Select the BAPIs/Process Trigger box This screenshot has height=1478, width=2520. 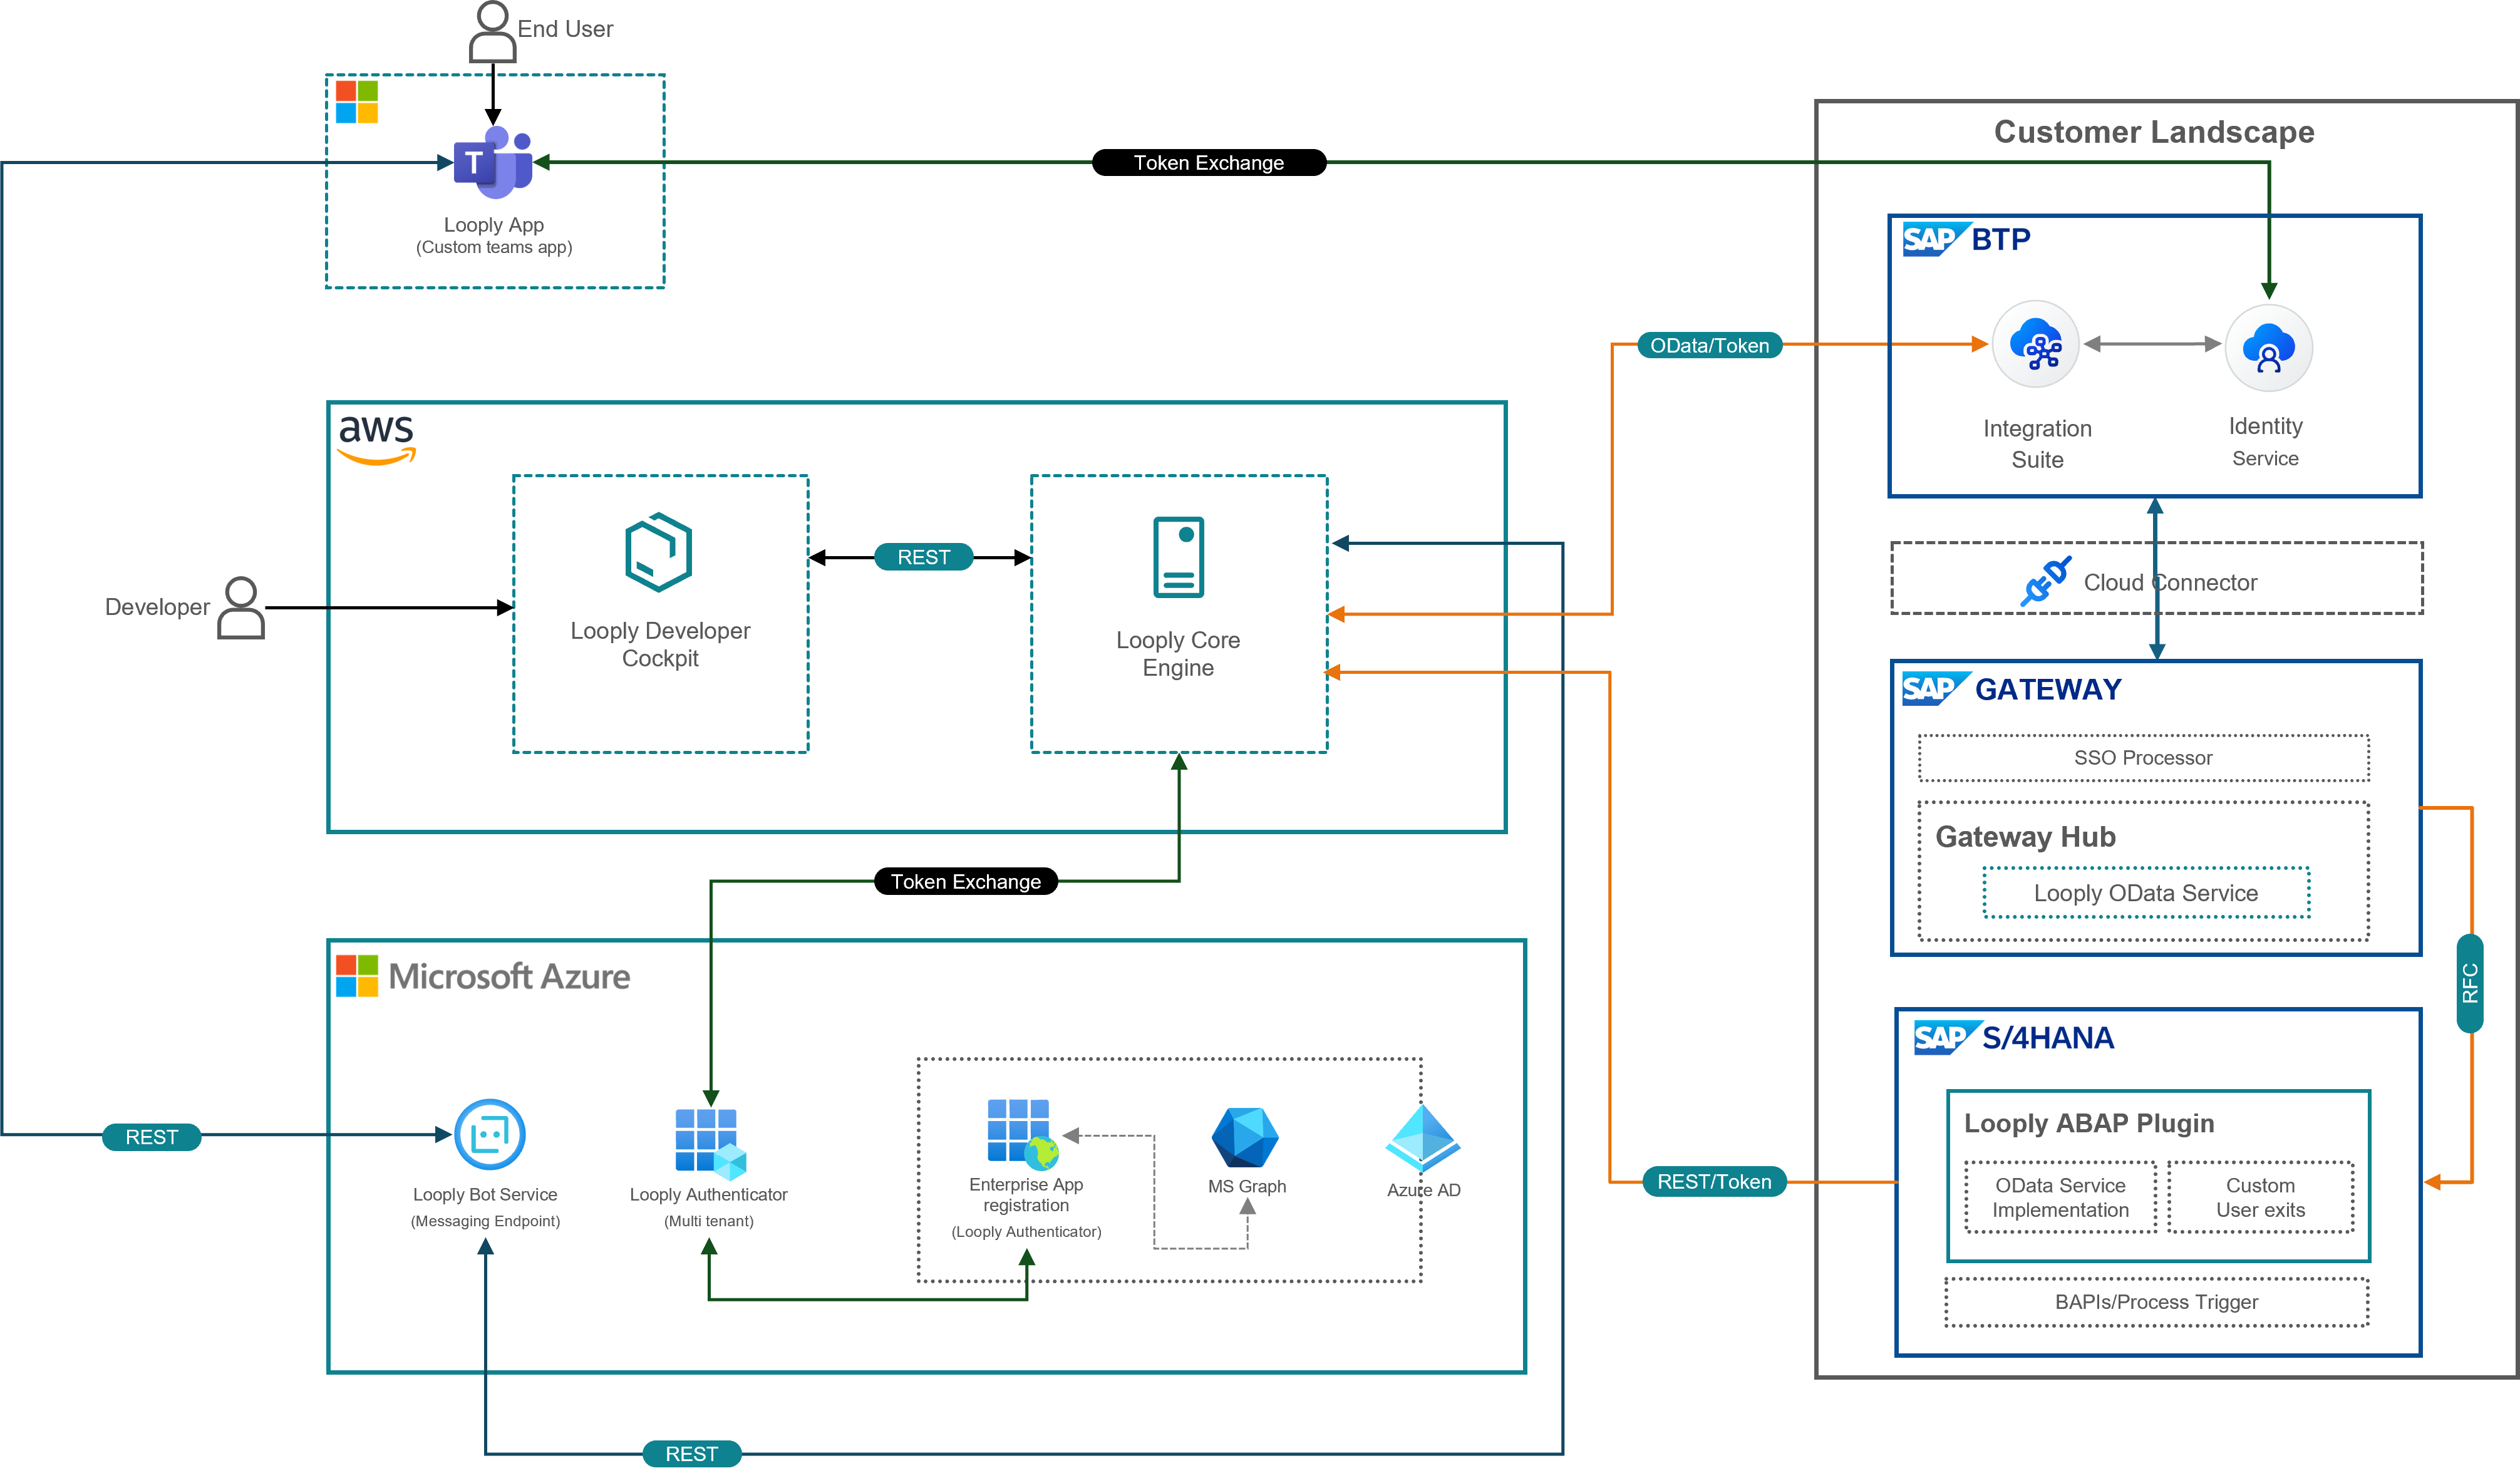click(2156, 1301)
